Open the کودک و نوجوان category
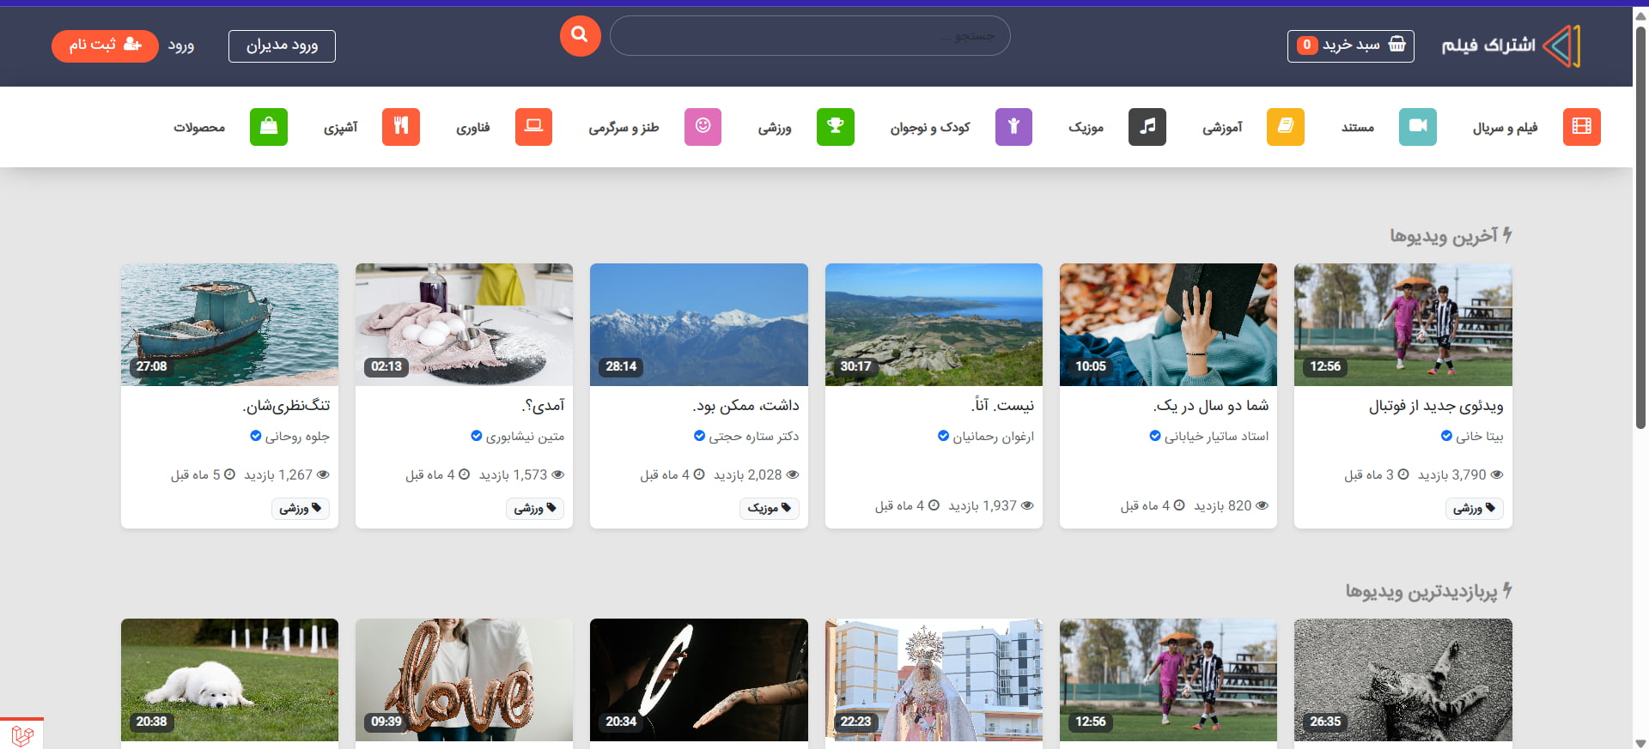 pyautogui.click(x=930, y=128)
